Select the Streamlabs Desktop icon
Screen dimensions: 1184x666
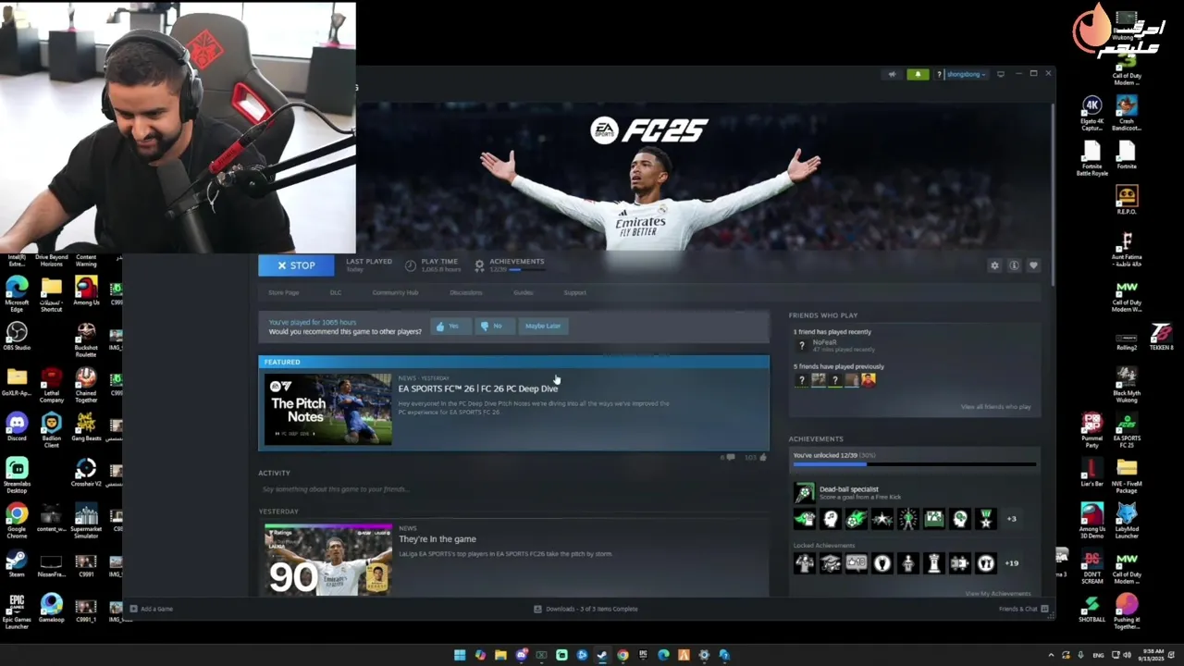point(17,475)
